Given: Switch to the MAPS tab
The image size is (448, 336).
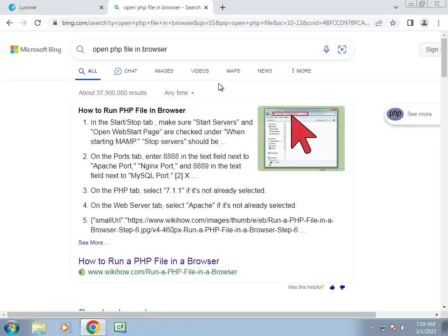Looking at the screenshot, I should (233, 71).
